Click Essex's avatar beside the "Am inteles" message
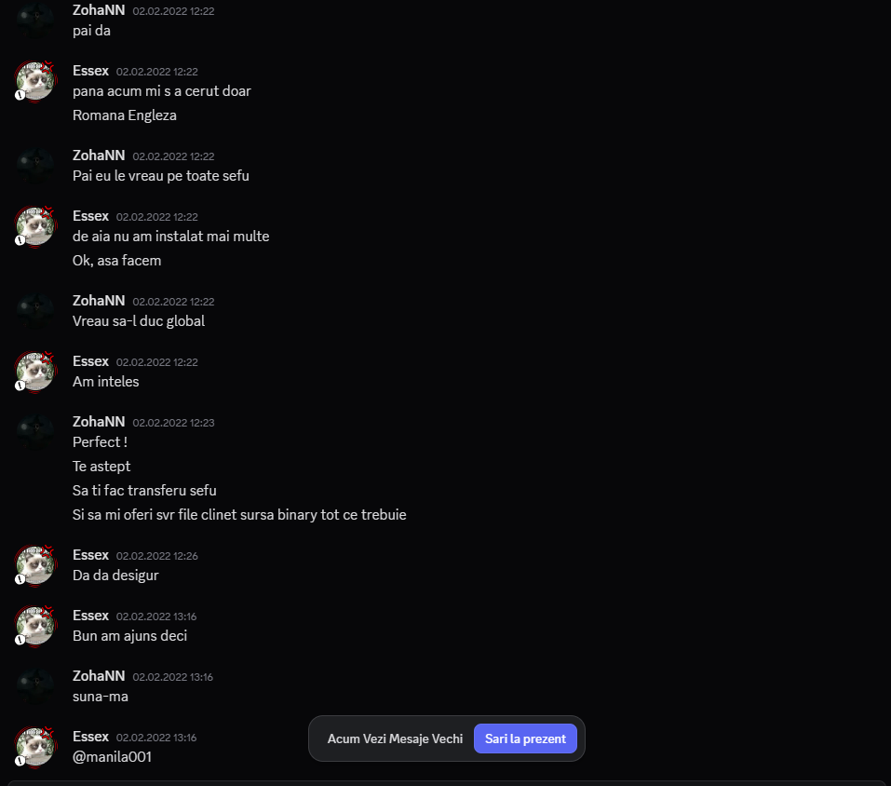The image size is (891, 786). (x=35, y=372)
